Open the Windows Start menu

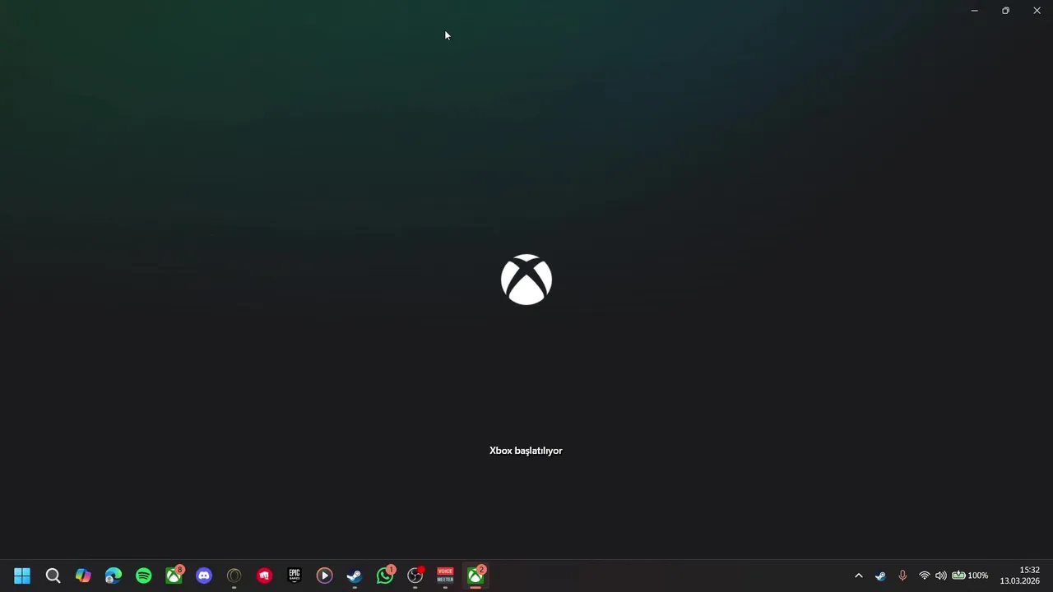pos(22,576)
